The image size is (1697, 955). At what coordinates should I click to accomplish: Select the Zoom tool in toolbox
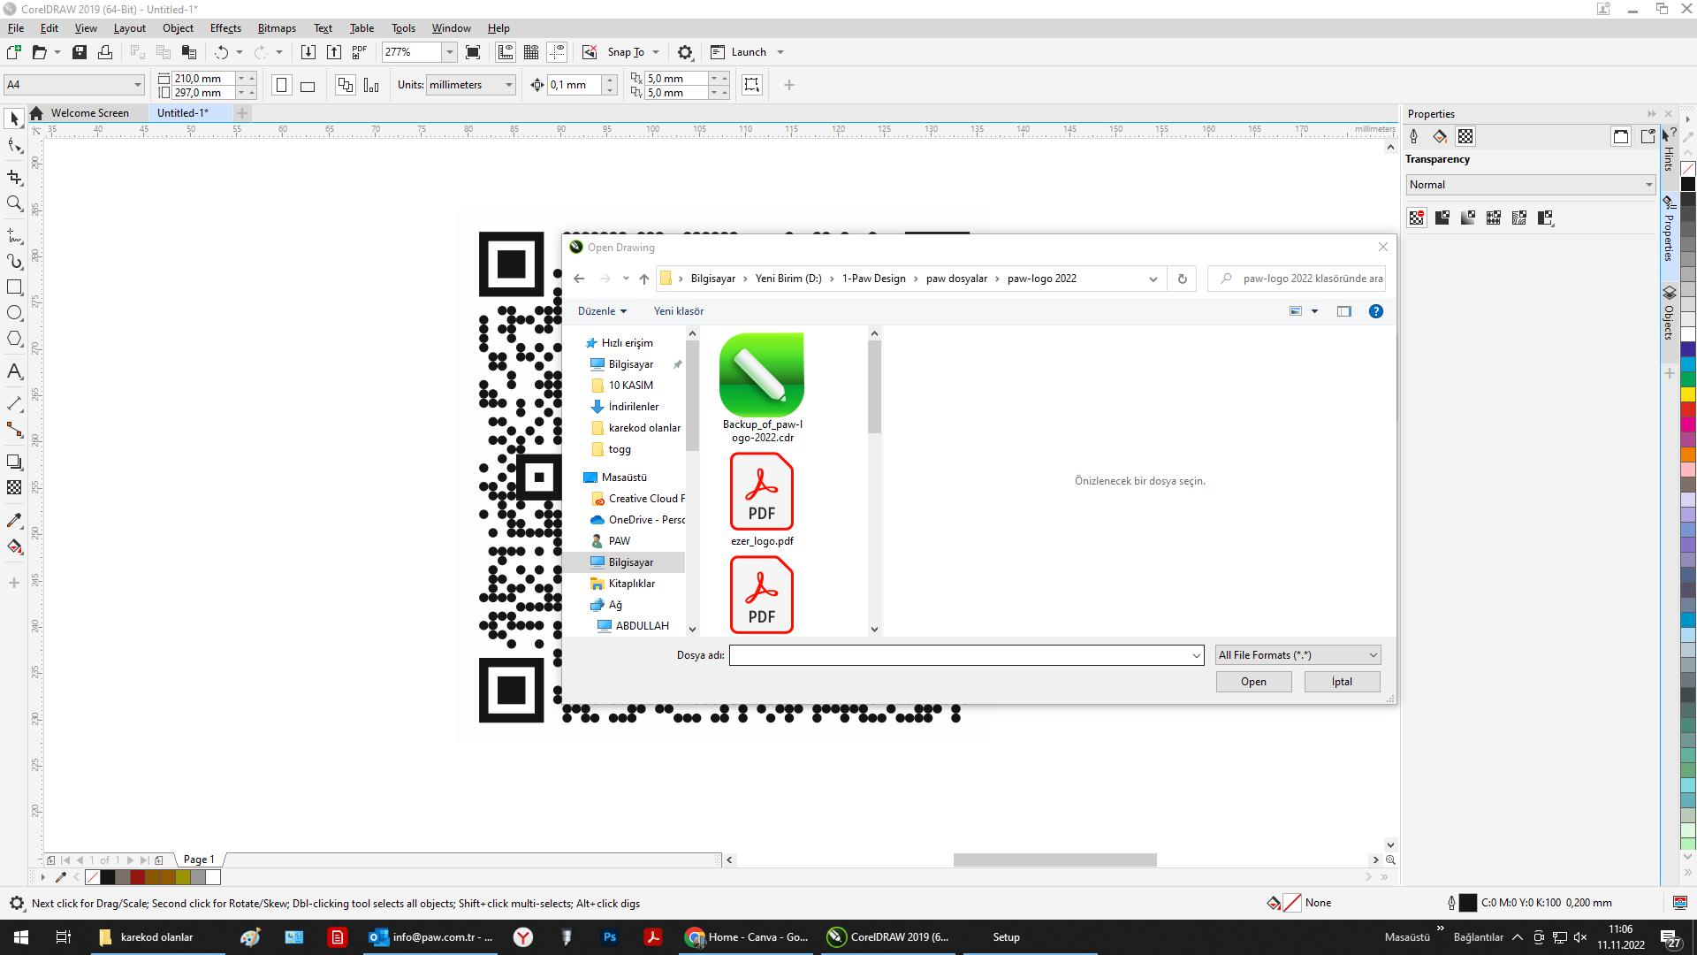click(x=14, y=203)
